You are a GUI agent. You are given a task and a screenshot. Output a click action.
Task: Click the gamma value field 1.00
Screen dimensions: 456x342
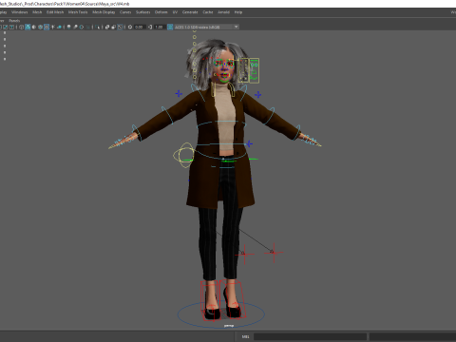(159, 27)
